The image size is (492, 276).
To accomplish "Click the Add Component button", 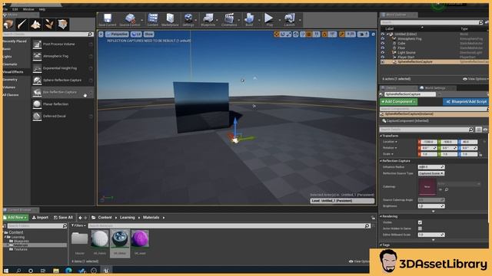I will point(398,102).
